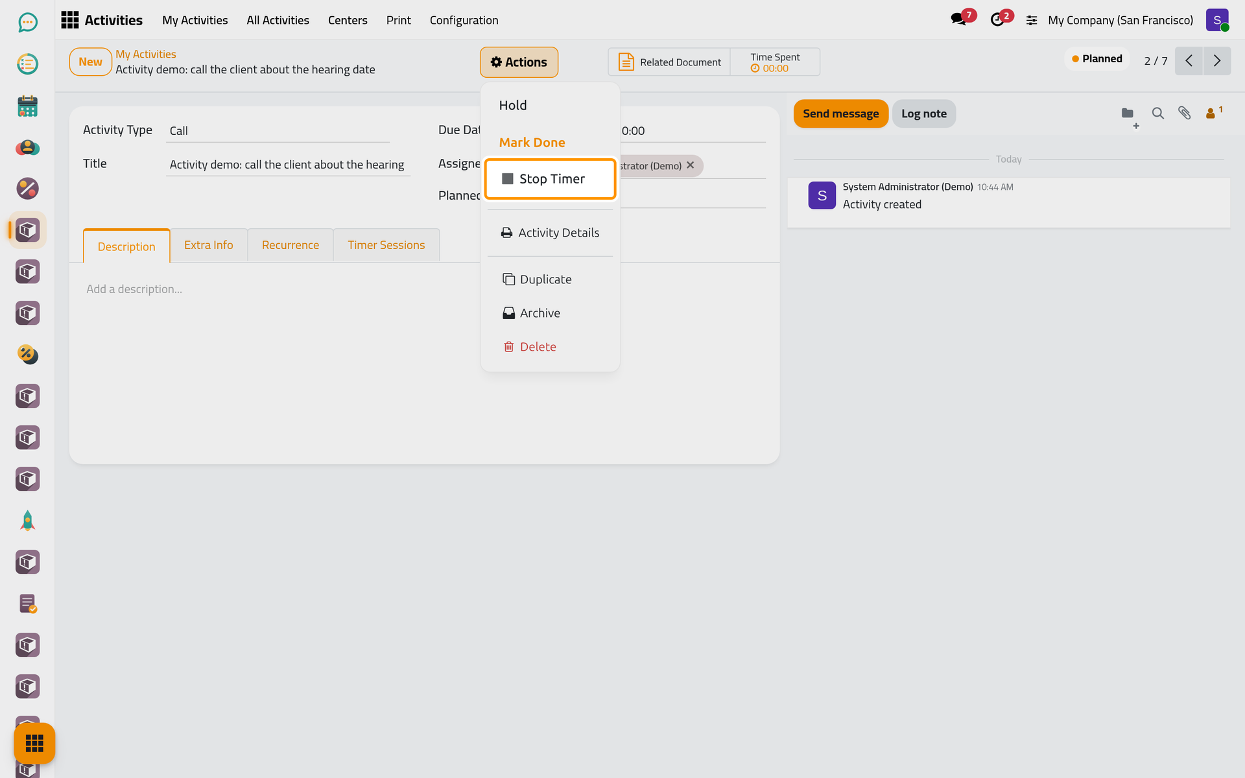Open the Discuss chat icon in sidebar
Image resolution: width=1245 pixels, height=778 pixels.
tap(27, 23)
